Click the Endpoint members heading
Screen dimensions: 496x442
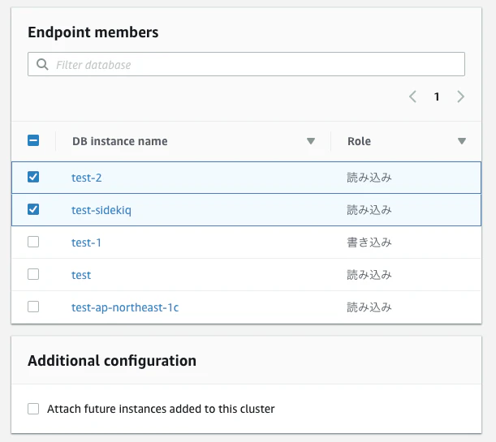[x=93, y=32]
